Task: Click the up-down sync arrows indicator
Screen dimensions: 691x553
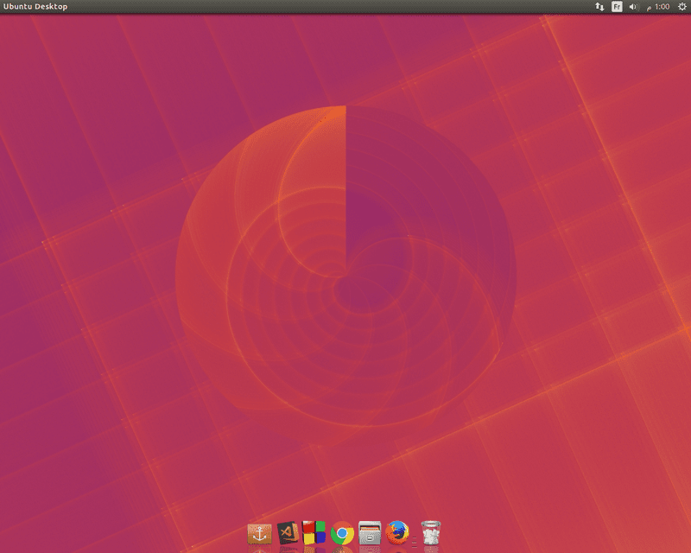Action: (x=599, y=7)
